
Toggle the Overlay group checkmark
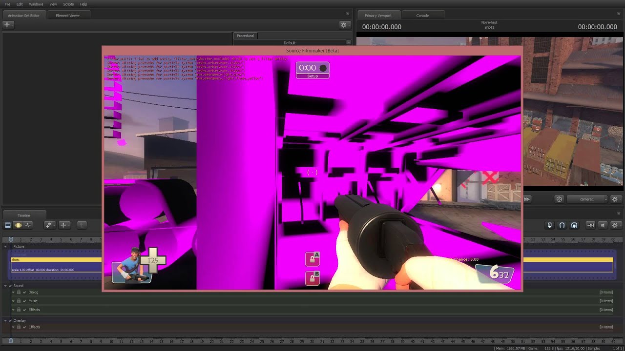pos(10,321)
